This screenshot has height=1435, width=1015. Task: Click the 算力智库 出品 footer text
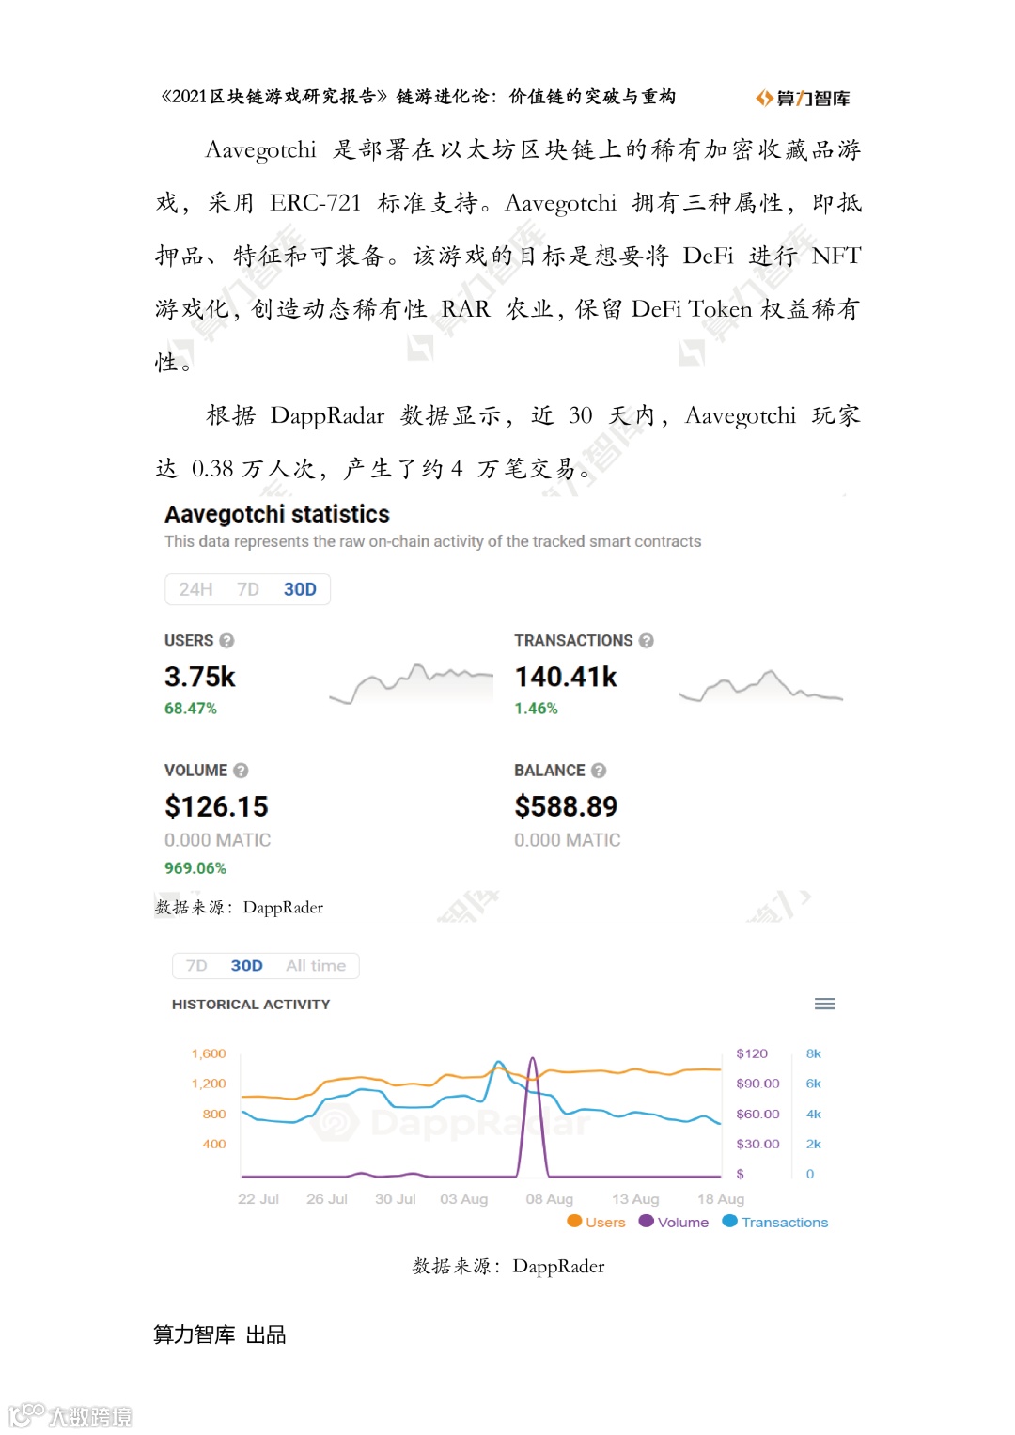point(220,1334)
